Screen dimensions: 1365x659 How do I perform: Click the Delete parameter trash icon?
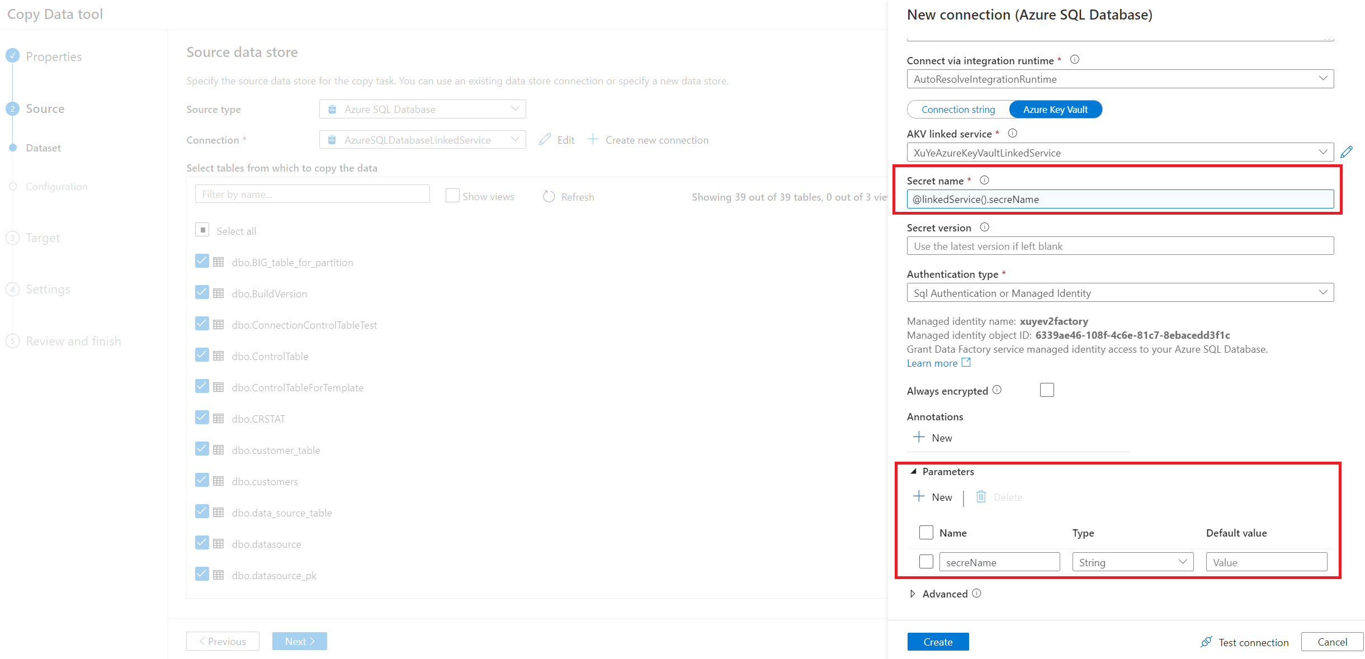(981, 496)
